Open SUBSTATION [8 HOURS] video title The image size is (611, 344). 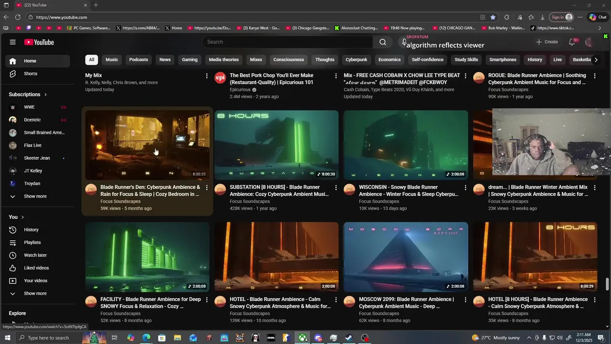point(279,191)
